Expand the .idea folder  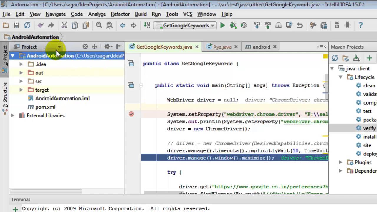(x=21, y=64)
